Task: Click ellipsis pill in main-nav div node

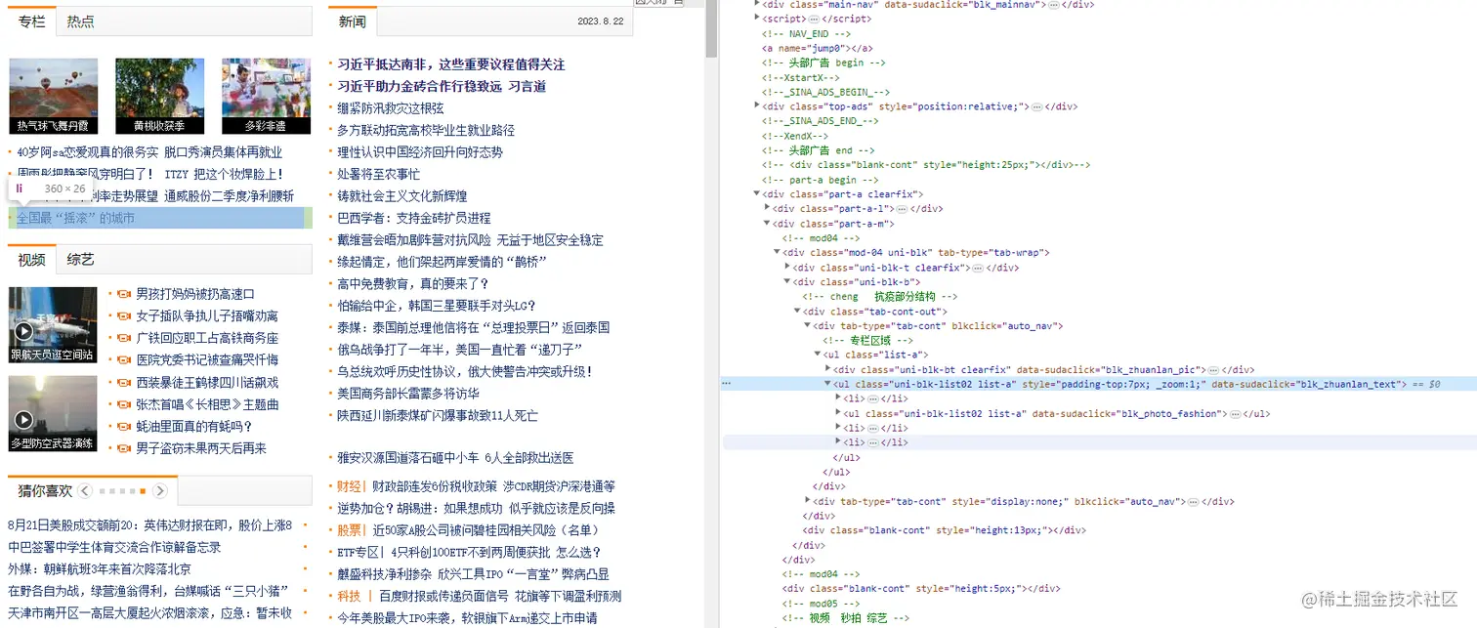Action: pyautogui.click(x=1053, y=5)
